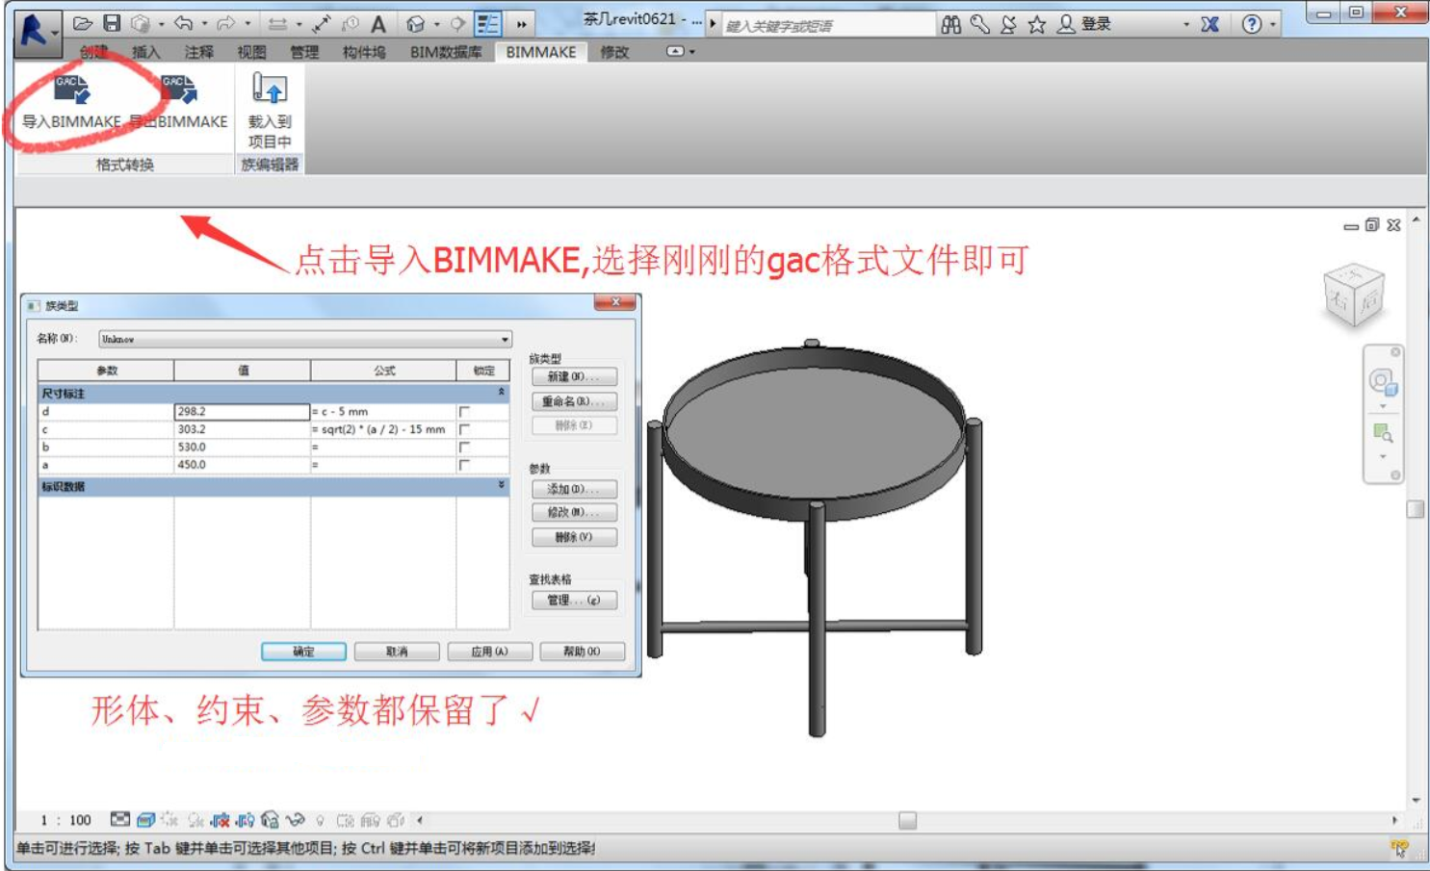
Task: Expand the quick-access toolbar overflow arrows
Action: (522, 24)
